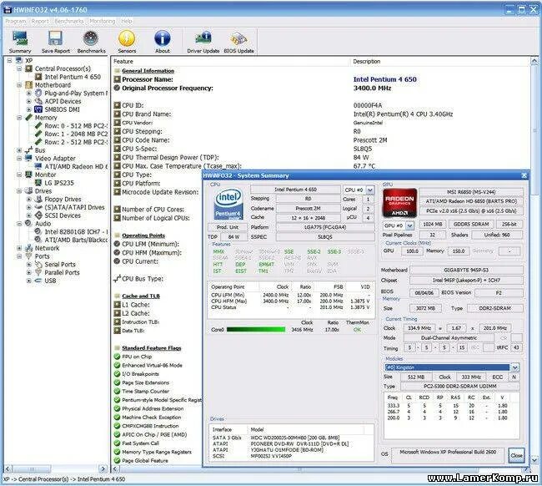Screen dimensions: 542x486
Task: Expand the Bus tree node
Action: (x=19, y=150)
